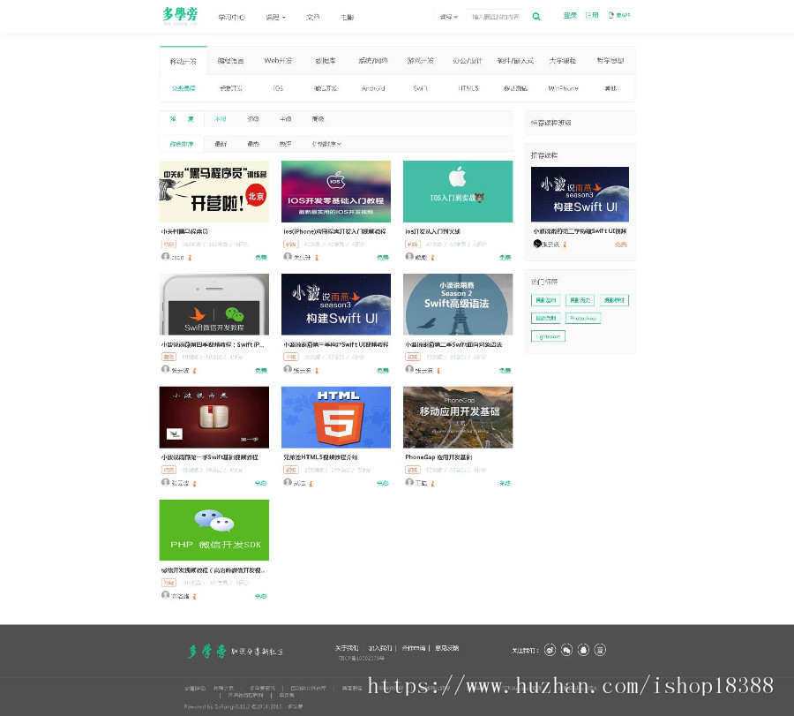Viewport: 794px width, 716px height.
Task: Click 意见反馈 link in footer
Action: coord(446,648)
